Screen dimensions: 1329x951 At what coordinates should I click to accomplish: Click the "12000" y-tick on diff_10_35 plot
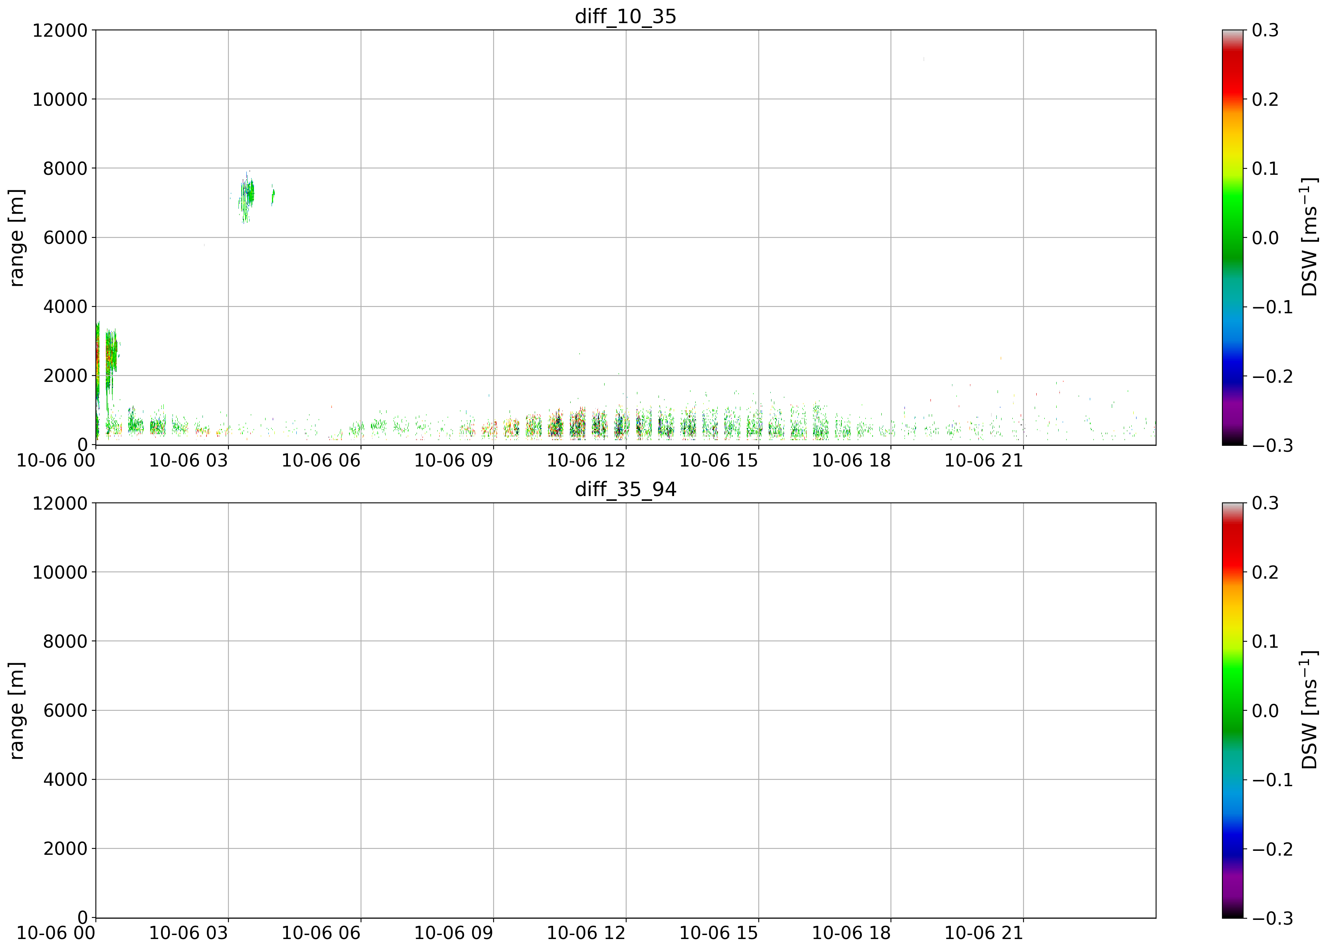(x=60, y=30)
